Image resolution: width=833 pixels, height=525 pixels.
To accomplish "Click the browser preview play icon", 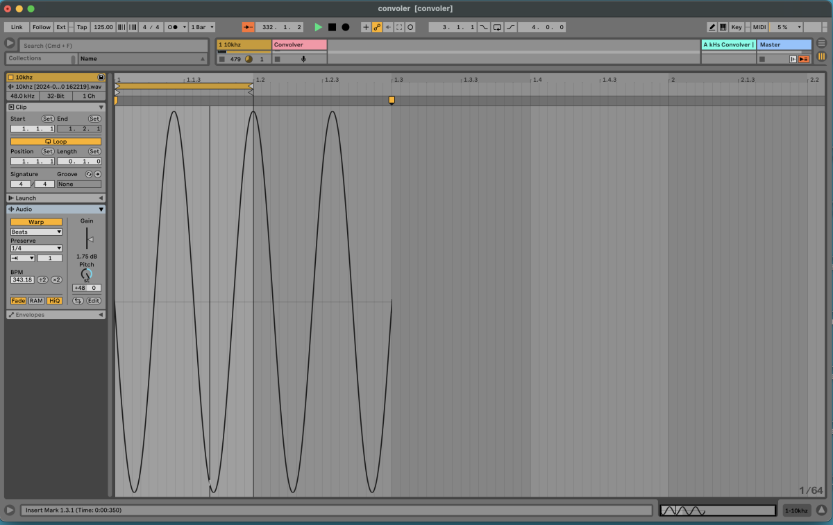I will pyautogui.click(x=10, y=43).
